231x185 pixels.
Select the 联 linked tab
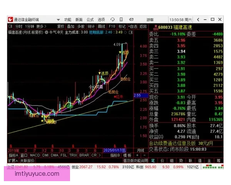[x=191, y=161]
